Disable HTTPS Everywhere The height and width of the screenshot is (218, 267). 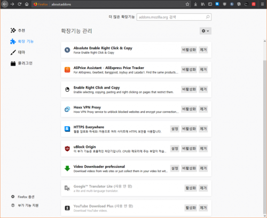click(189, 129)
